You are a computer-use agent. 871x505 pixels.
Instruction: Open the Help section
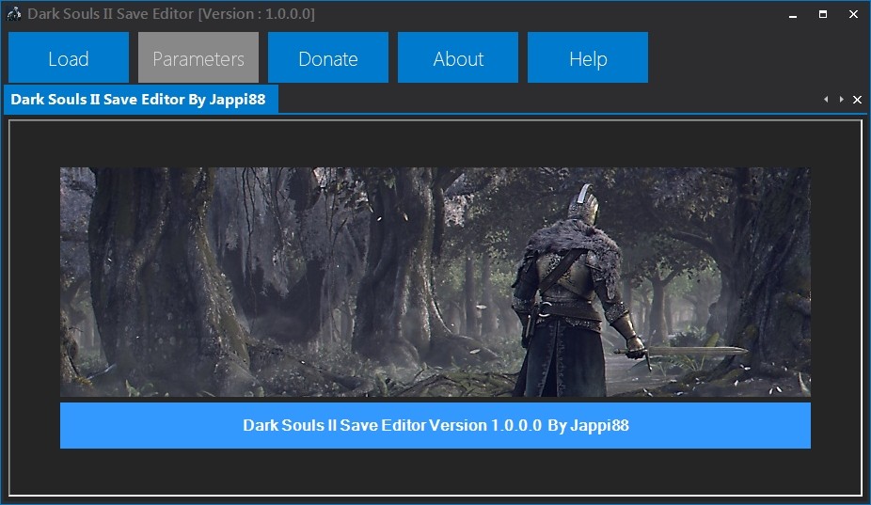588,57
